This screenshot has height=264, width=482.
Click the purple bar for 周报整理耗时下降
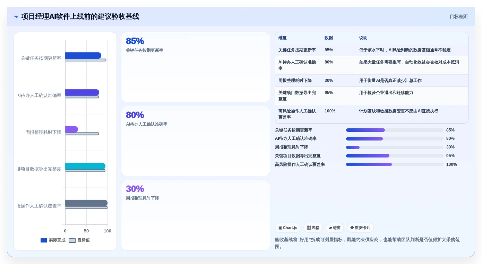pos(71,129)
